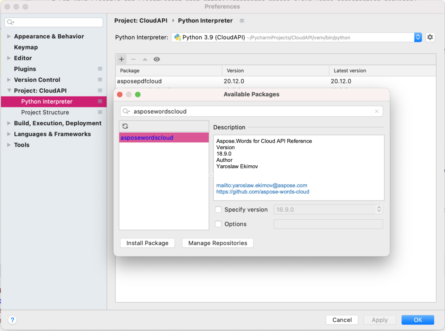Click the Preferences search field

(x=53, y=22)
